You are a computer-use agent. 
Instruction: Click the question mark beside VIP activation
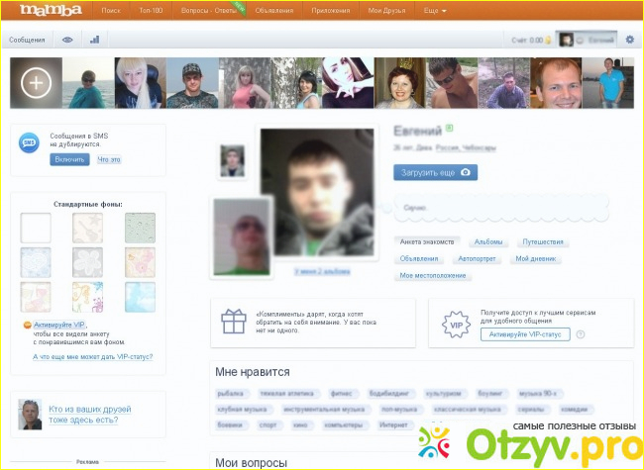(582, 334)
